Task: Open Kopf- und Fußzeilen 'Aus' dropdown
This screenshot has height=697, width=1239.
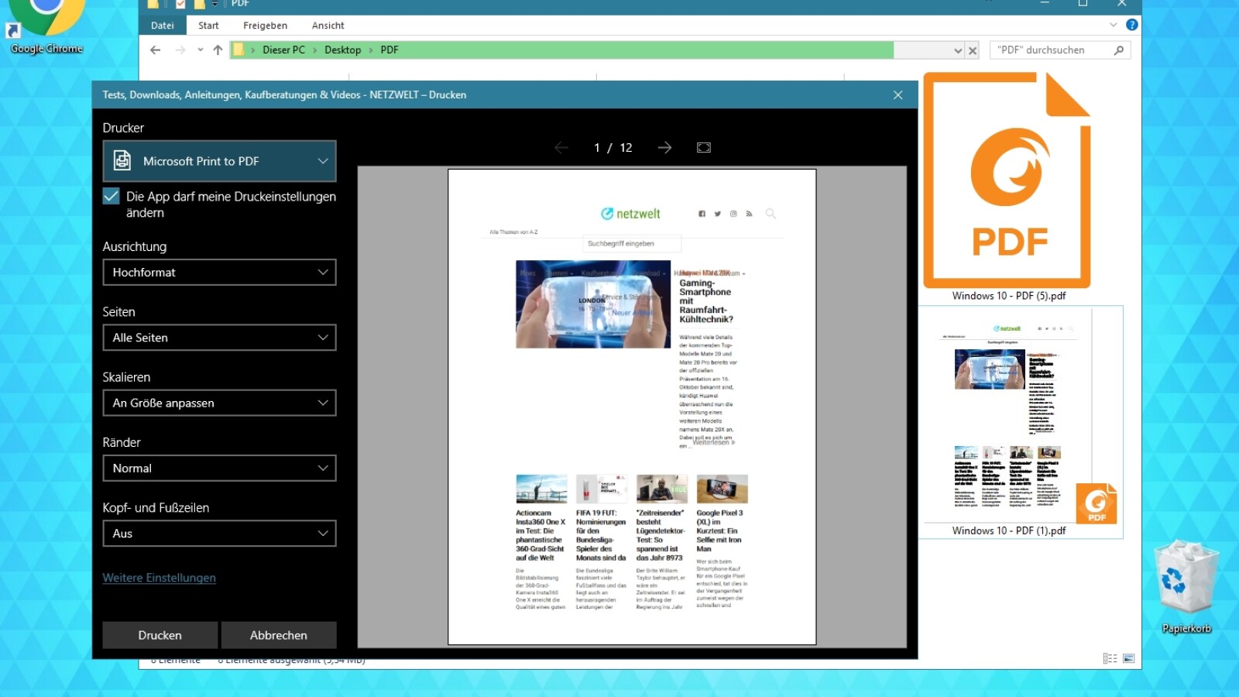Action: 219,534
